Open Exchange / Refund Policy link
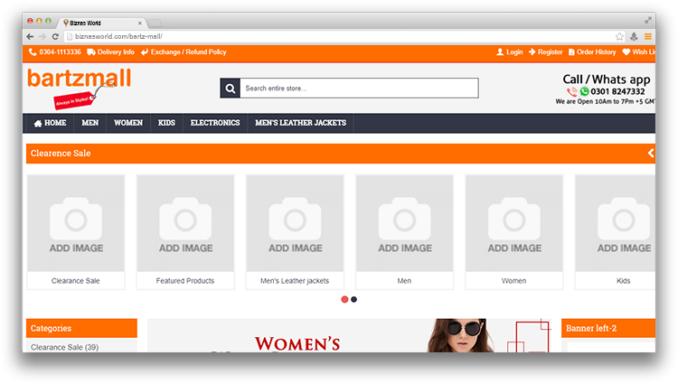Image resolution: width=678 pixels, height=384 pixels. [184, 52]
